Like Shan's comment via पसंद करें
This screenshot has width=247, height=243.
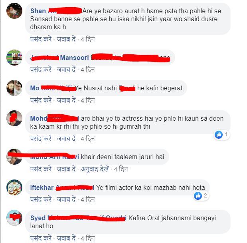point(41,39)
